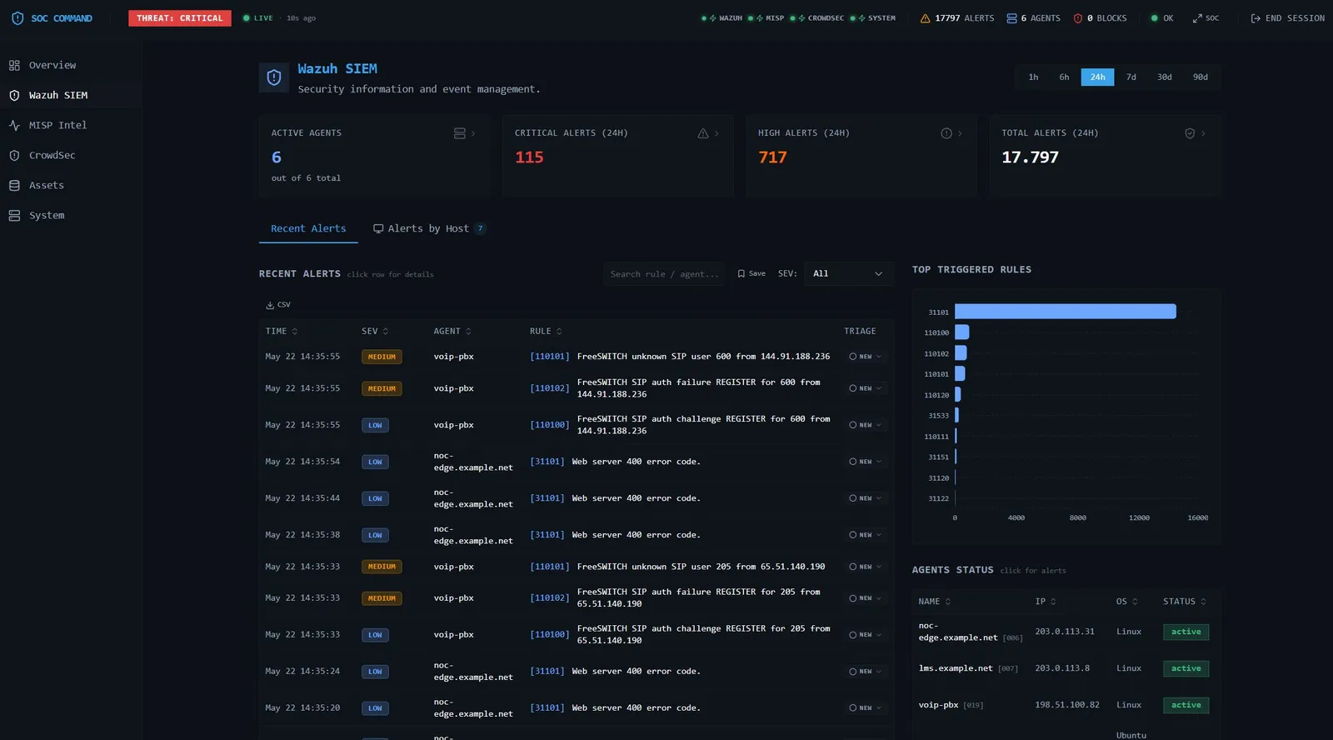
Task: Sort alerts by TIME column
Action: 282,332
